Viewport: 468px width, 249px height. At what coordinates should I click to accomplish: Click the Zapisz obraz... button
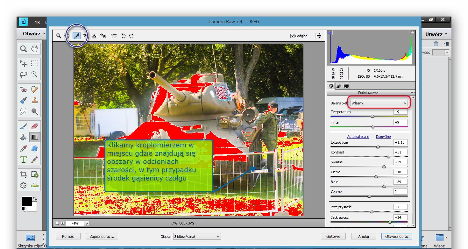(102, 237)
